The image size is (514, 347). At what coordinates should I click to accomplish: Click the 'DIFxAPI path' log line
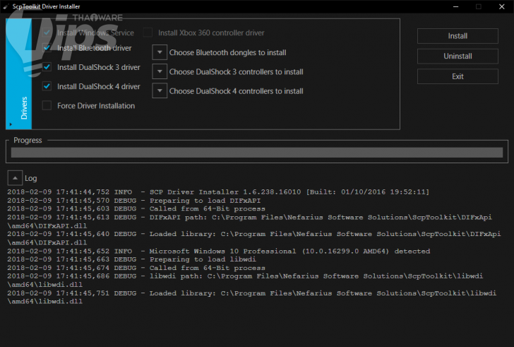249,221
